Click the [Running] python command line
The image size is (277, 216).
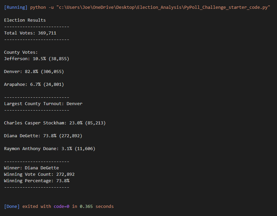tap(137, 7)
